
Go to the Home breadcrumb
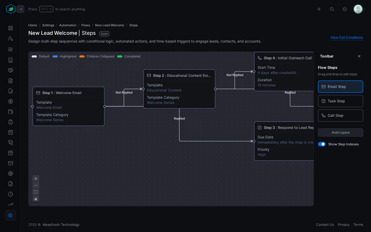[x=33, y=25]
